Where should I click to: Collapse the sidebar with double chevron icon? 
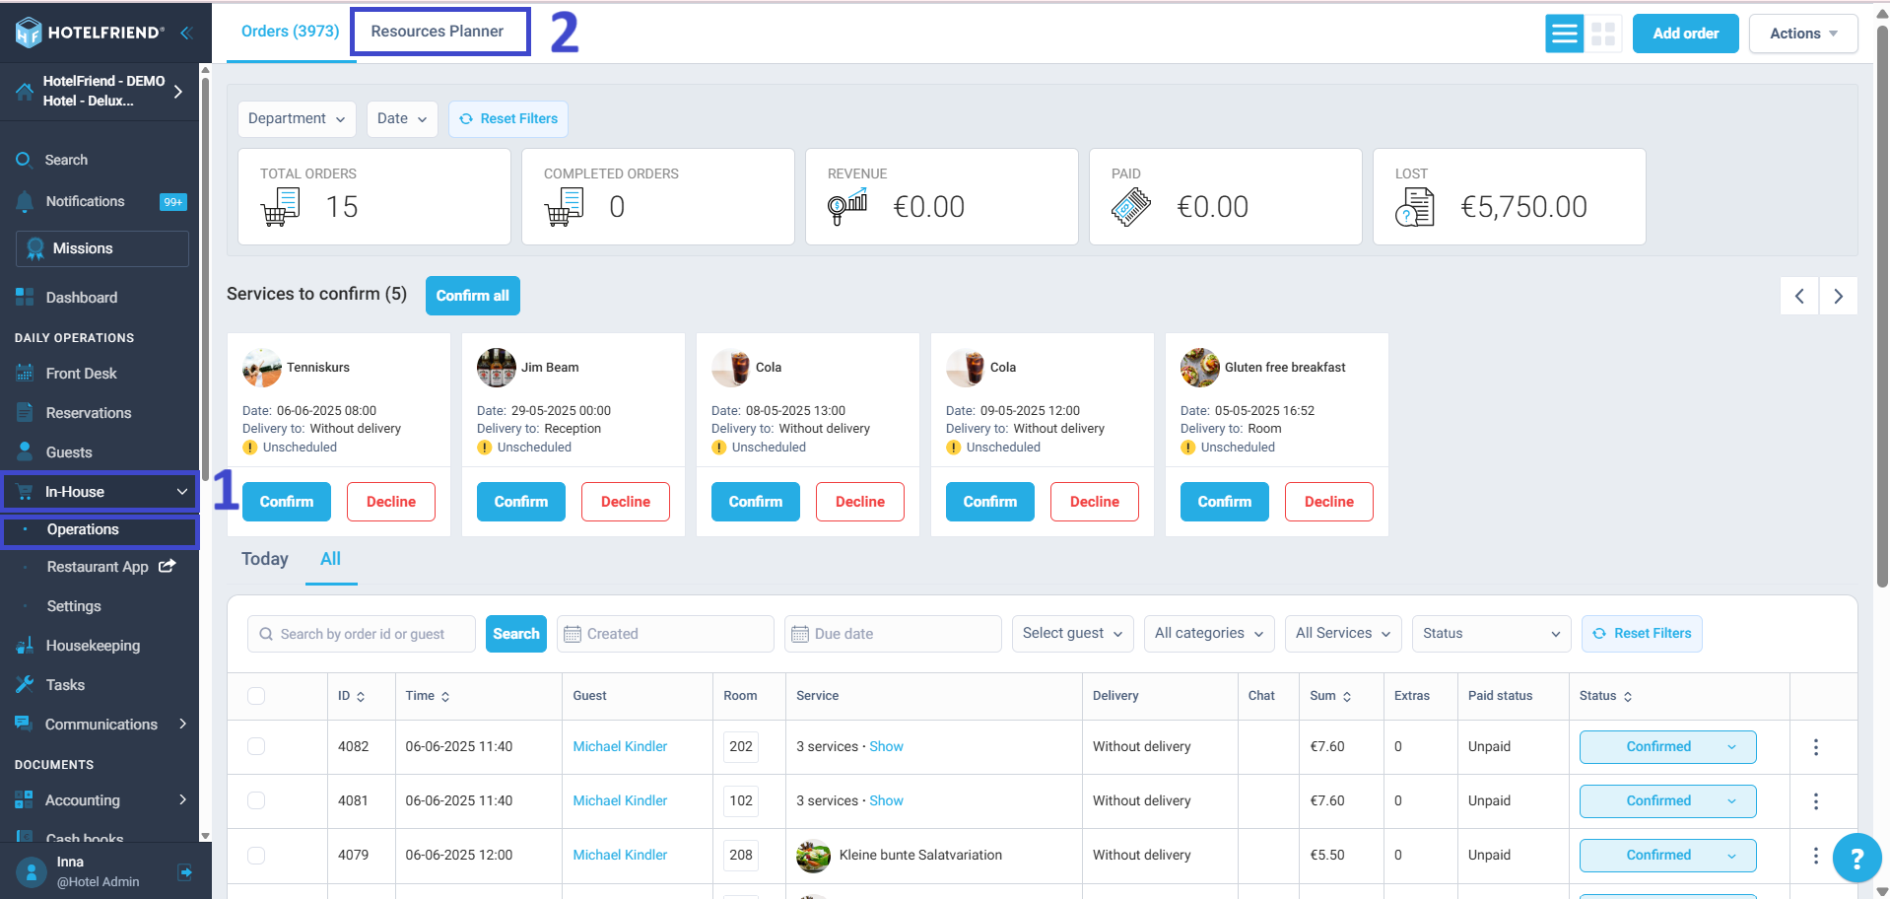click(x=185, y=33)
